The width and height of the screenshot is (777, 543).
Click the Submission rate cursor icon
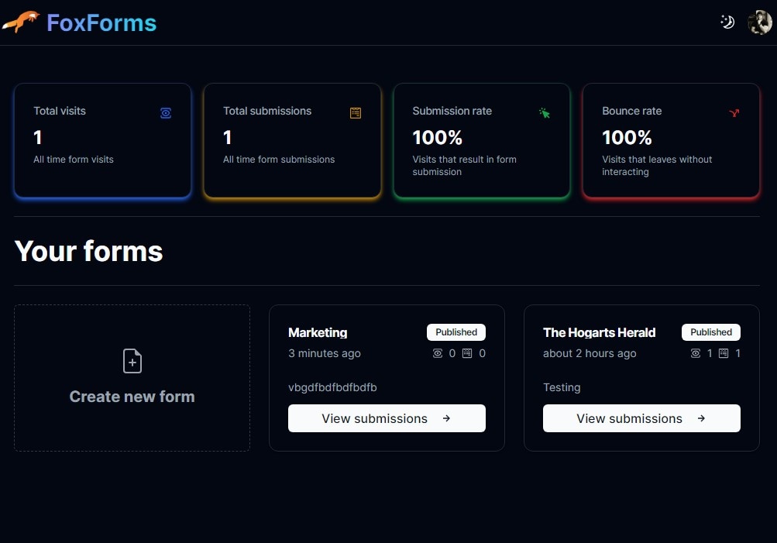click(x=545, y=113)
